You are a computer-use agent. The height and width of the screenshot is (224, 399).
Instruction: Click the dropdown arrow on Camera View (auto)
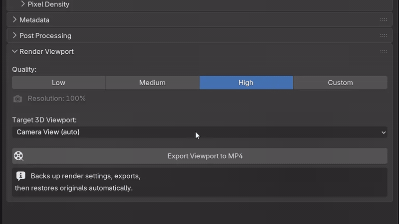[x=384, y=132]
